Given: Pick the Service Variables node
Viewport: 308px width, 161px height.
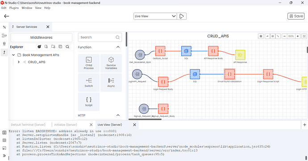Looking at the screenshot, I should tap(111, 63).
